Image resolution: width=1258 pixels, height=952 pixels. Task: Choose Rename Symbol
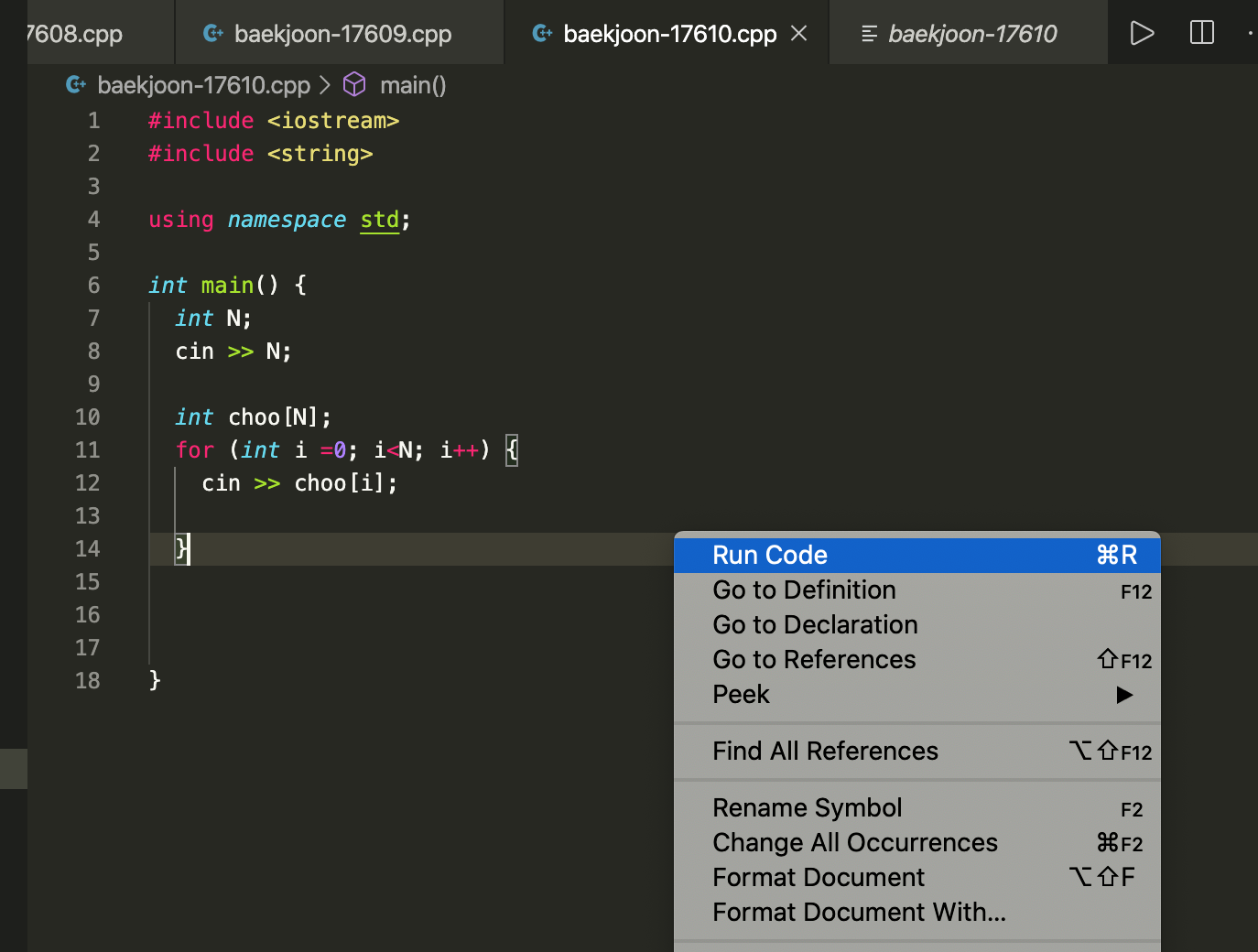[807, 807]
